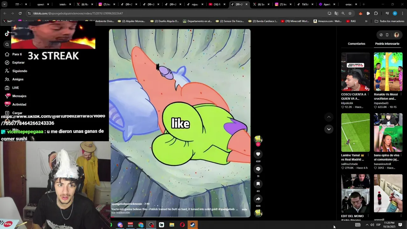
Task: Bookmark this page with the star icon
Action: click(350, 13)
